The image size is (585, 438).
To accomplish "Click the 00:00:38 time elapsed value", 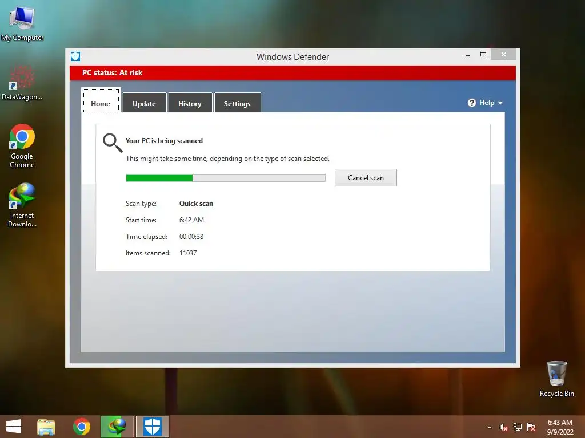I will 191,237.
